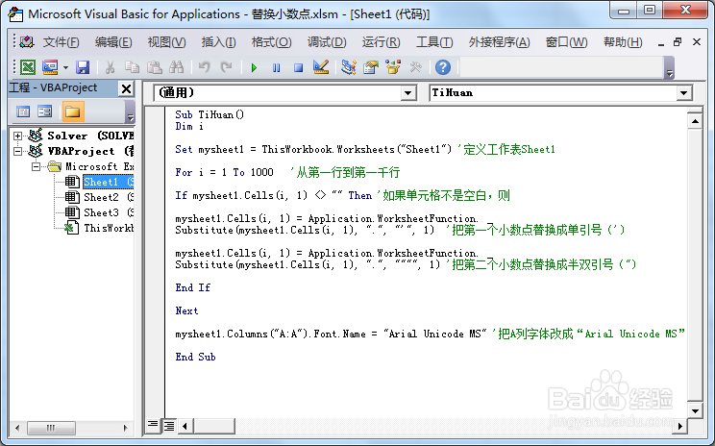Click code window scroll down arrow
Screen dimensions: 715x446
pos(695,410)
